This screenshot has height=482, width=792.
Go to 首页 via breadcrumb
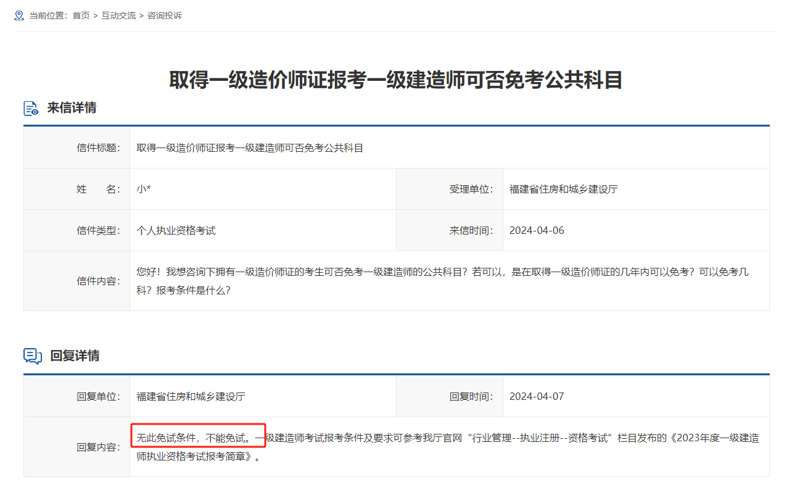[81, 15]
